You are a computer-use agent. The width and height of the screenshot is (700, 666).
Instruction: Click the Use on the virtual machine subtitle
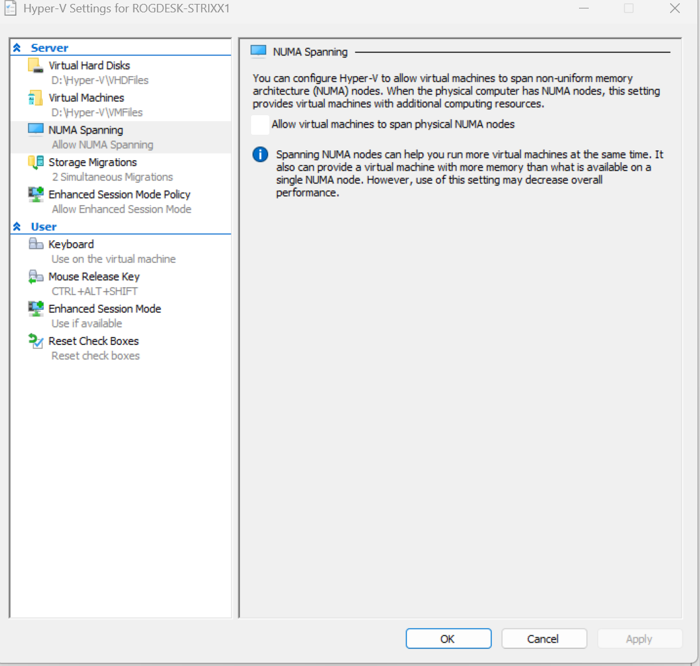[x=113, y=259]
